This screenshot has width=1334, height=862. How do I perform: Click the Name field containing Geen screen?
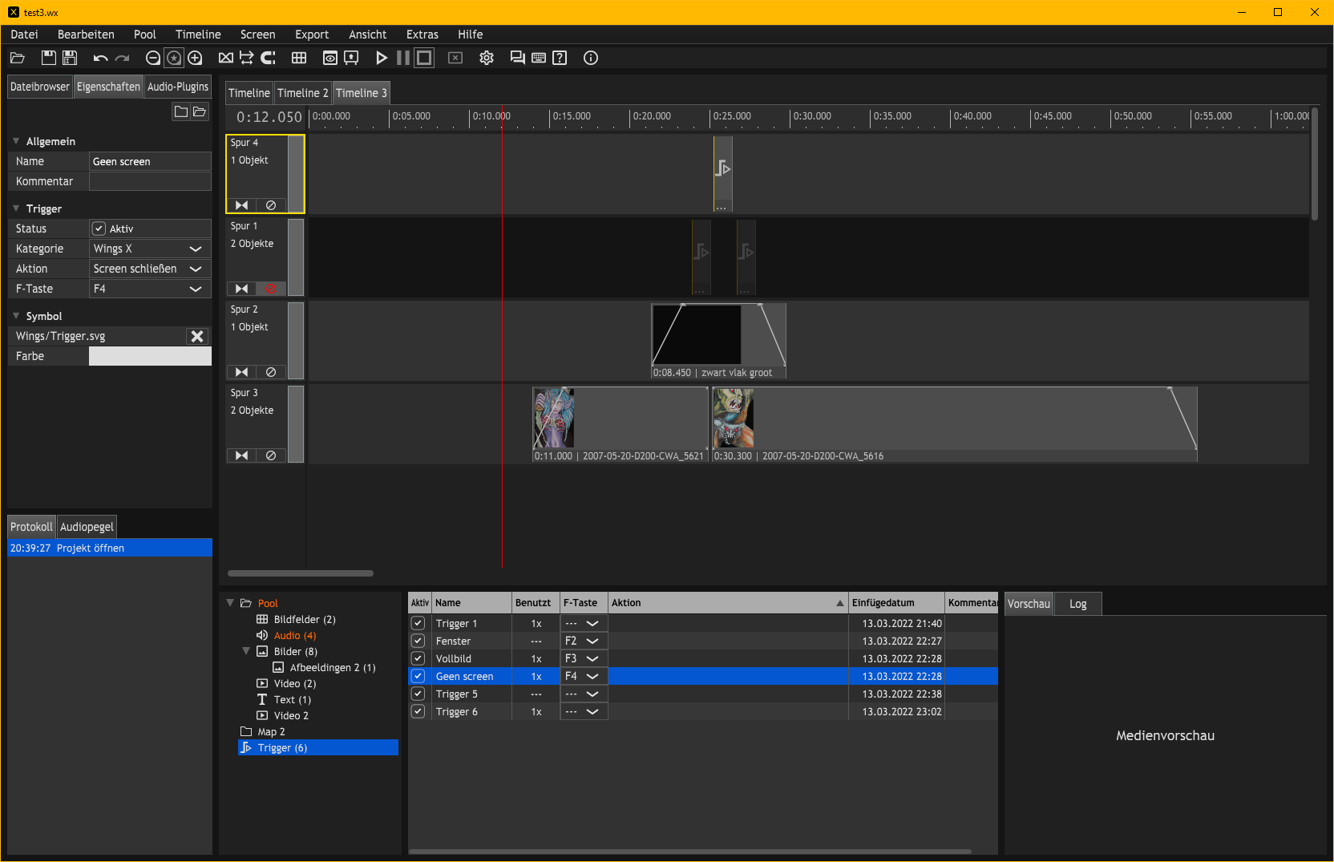point(150,161)
